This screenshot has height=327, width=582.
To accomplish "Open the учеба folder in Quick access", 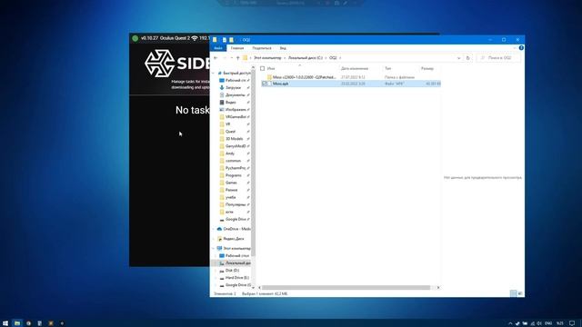I will pos(230,197).
